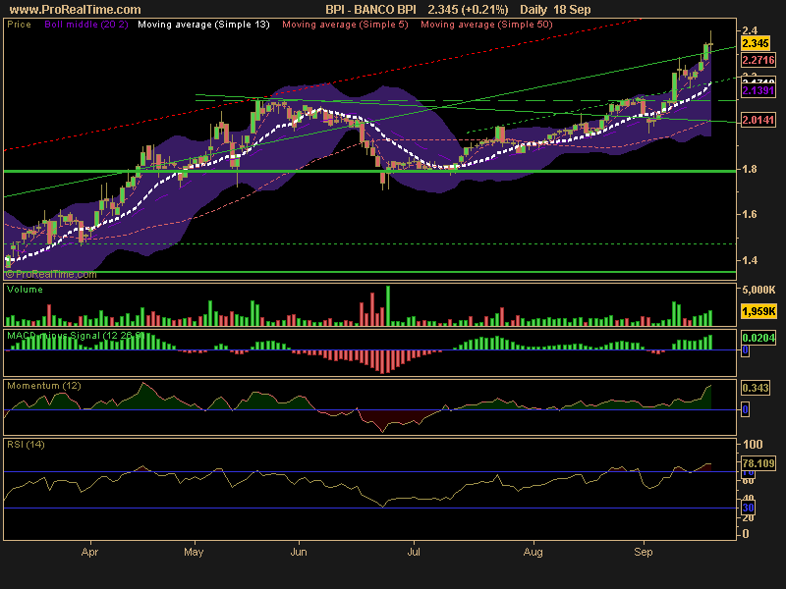The width and height of the screenshot is (786, 589).
Task: Click the 'Moving average (Simple 5)' legend entry
Action: (x=346, y=25)
